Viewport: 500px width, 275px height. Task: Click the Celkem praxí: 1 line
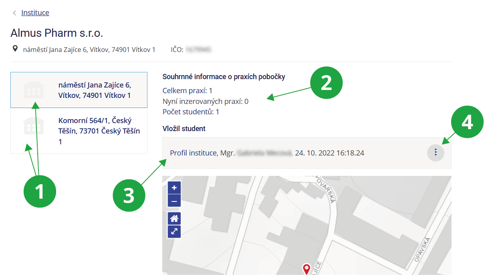(x=187, y=91)
